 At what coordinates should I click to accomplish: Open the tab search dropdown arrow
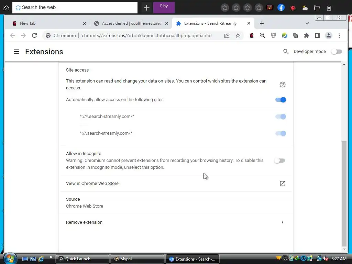point(307,23)
